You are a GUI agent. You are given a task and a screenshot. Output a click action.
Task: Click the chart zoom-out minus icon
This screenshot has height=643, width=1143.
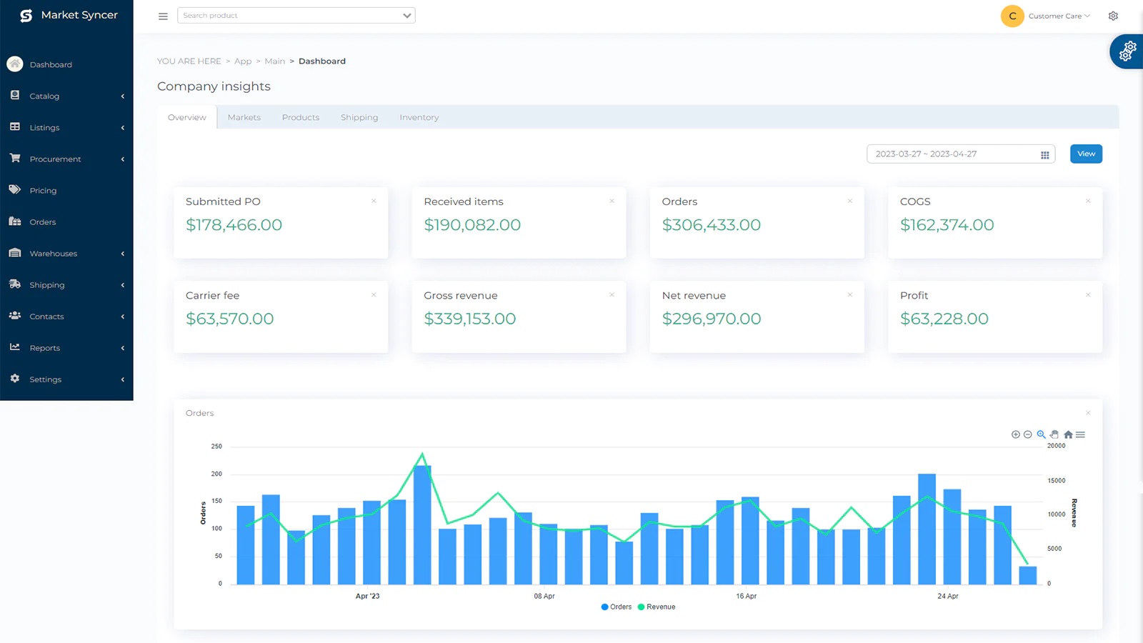click(1027, 434)
